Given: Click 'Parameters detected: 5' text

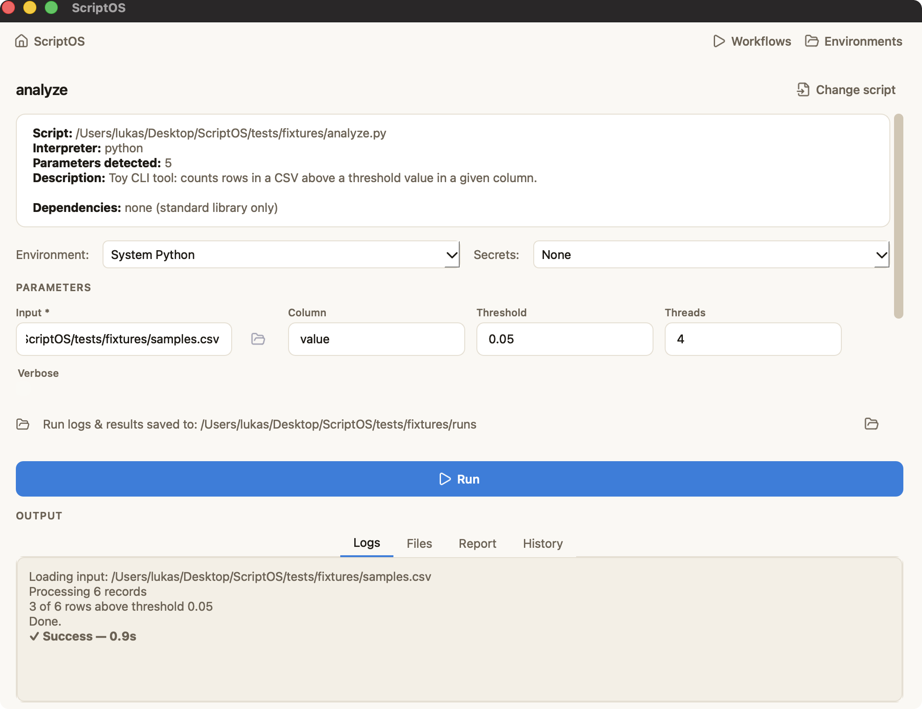Looking at the screenshot, I should [x=102, y=163].
